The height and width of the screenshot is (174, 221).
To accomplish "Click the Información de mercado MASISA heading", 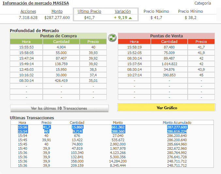I will [x=36, y=3].
